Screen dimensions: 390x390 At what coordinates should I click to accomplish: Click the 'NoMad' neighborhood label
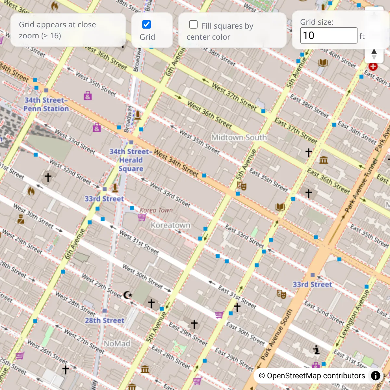[117, 344]
